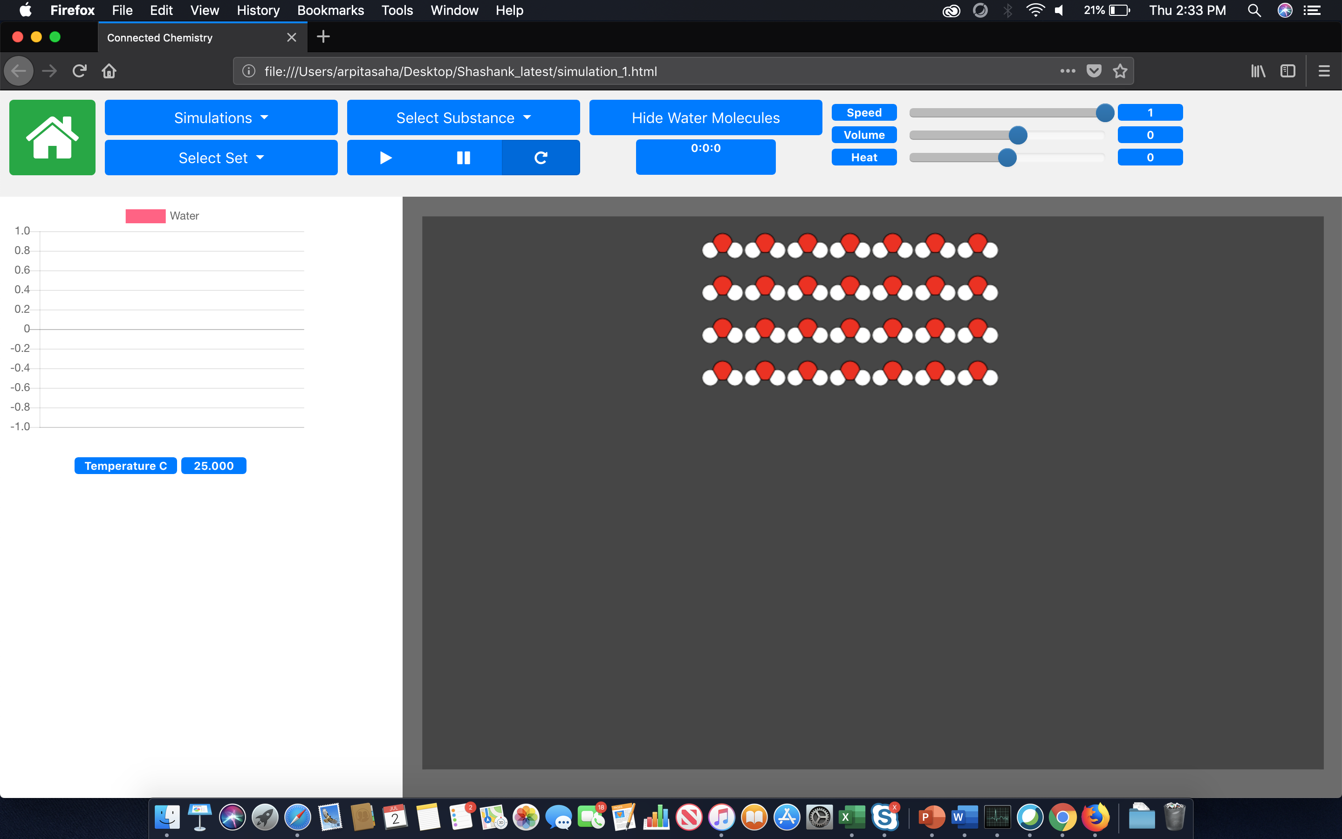Toggle the Volume control label
This screenshot has height=839, width=1342.
point(864,134)
